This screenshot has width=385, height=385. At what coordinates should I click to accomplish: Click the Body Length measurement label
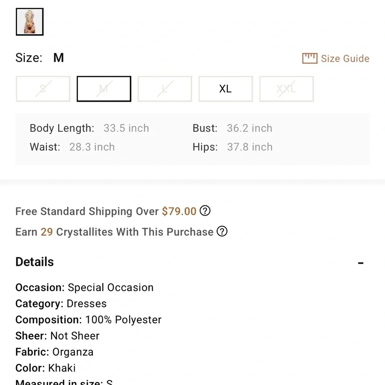(62, 128)
